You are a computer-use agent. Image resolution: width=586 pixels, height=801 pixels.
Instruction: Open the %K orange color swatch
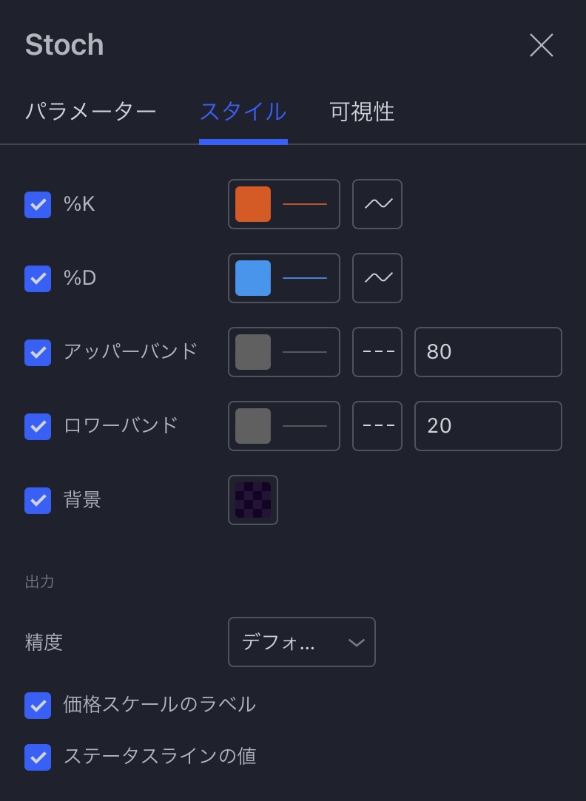pyautogui.click(x=253, y=204)
